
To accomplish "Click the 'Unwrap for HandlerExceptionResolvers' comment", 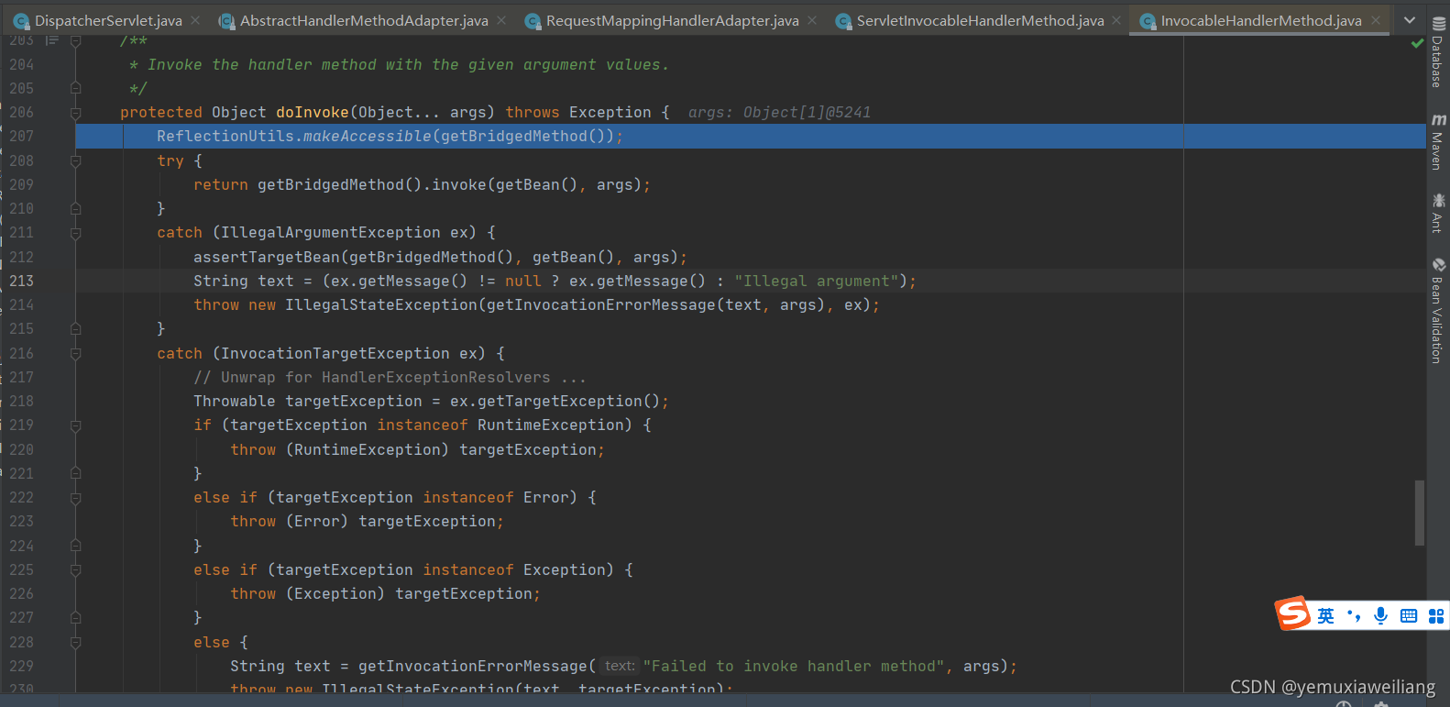I will point(390,377).
